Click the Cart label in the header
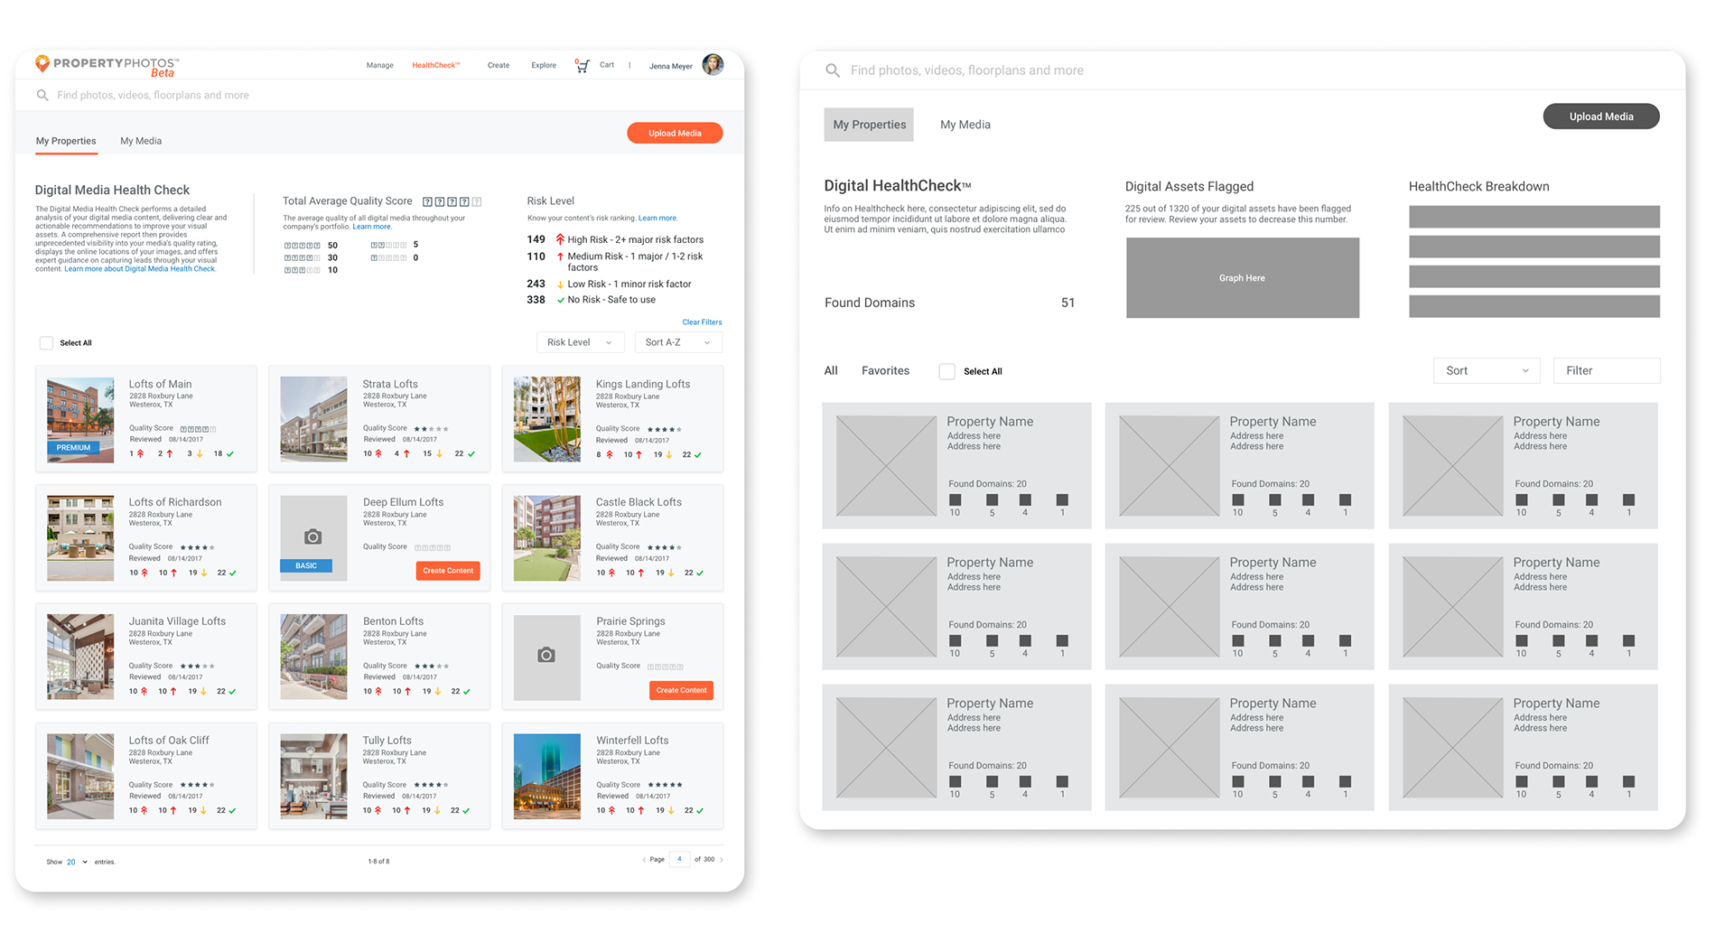 pyautogui.click(x=607, y=65)
